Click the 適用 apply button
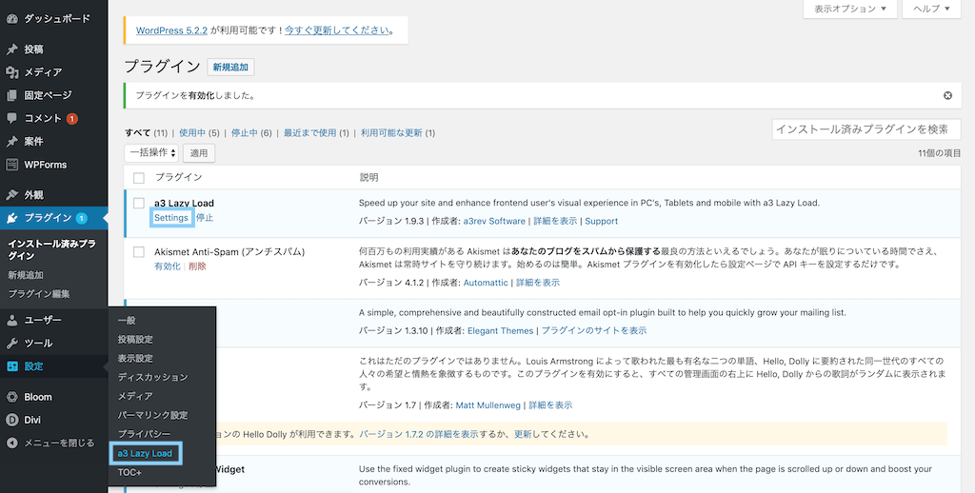975x493 pixels. pos(199,152)
